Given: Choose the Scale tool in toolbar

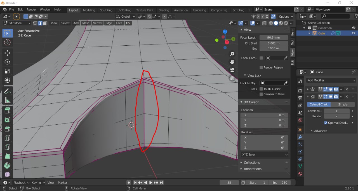Looking at the screenshot, I should click(8, 71).
